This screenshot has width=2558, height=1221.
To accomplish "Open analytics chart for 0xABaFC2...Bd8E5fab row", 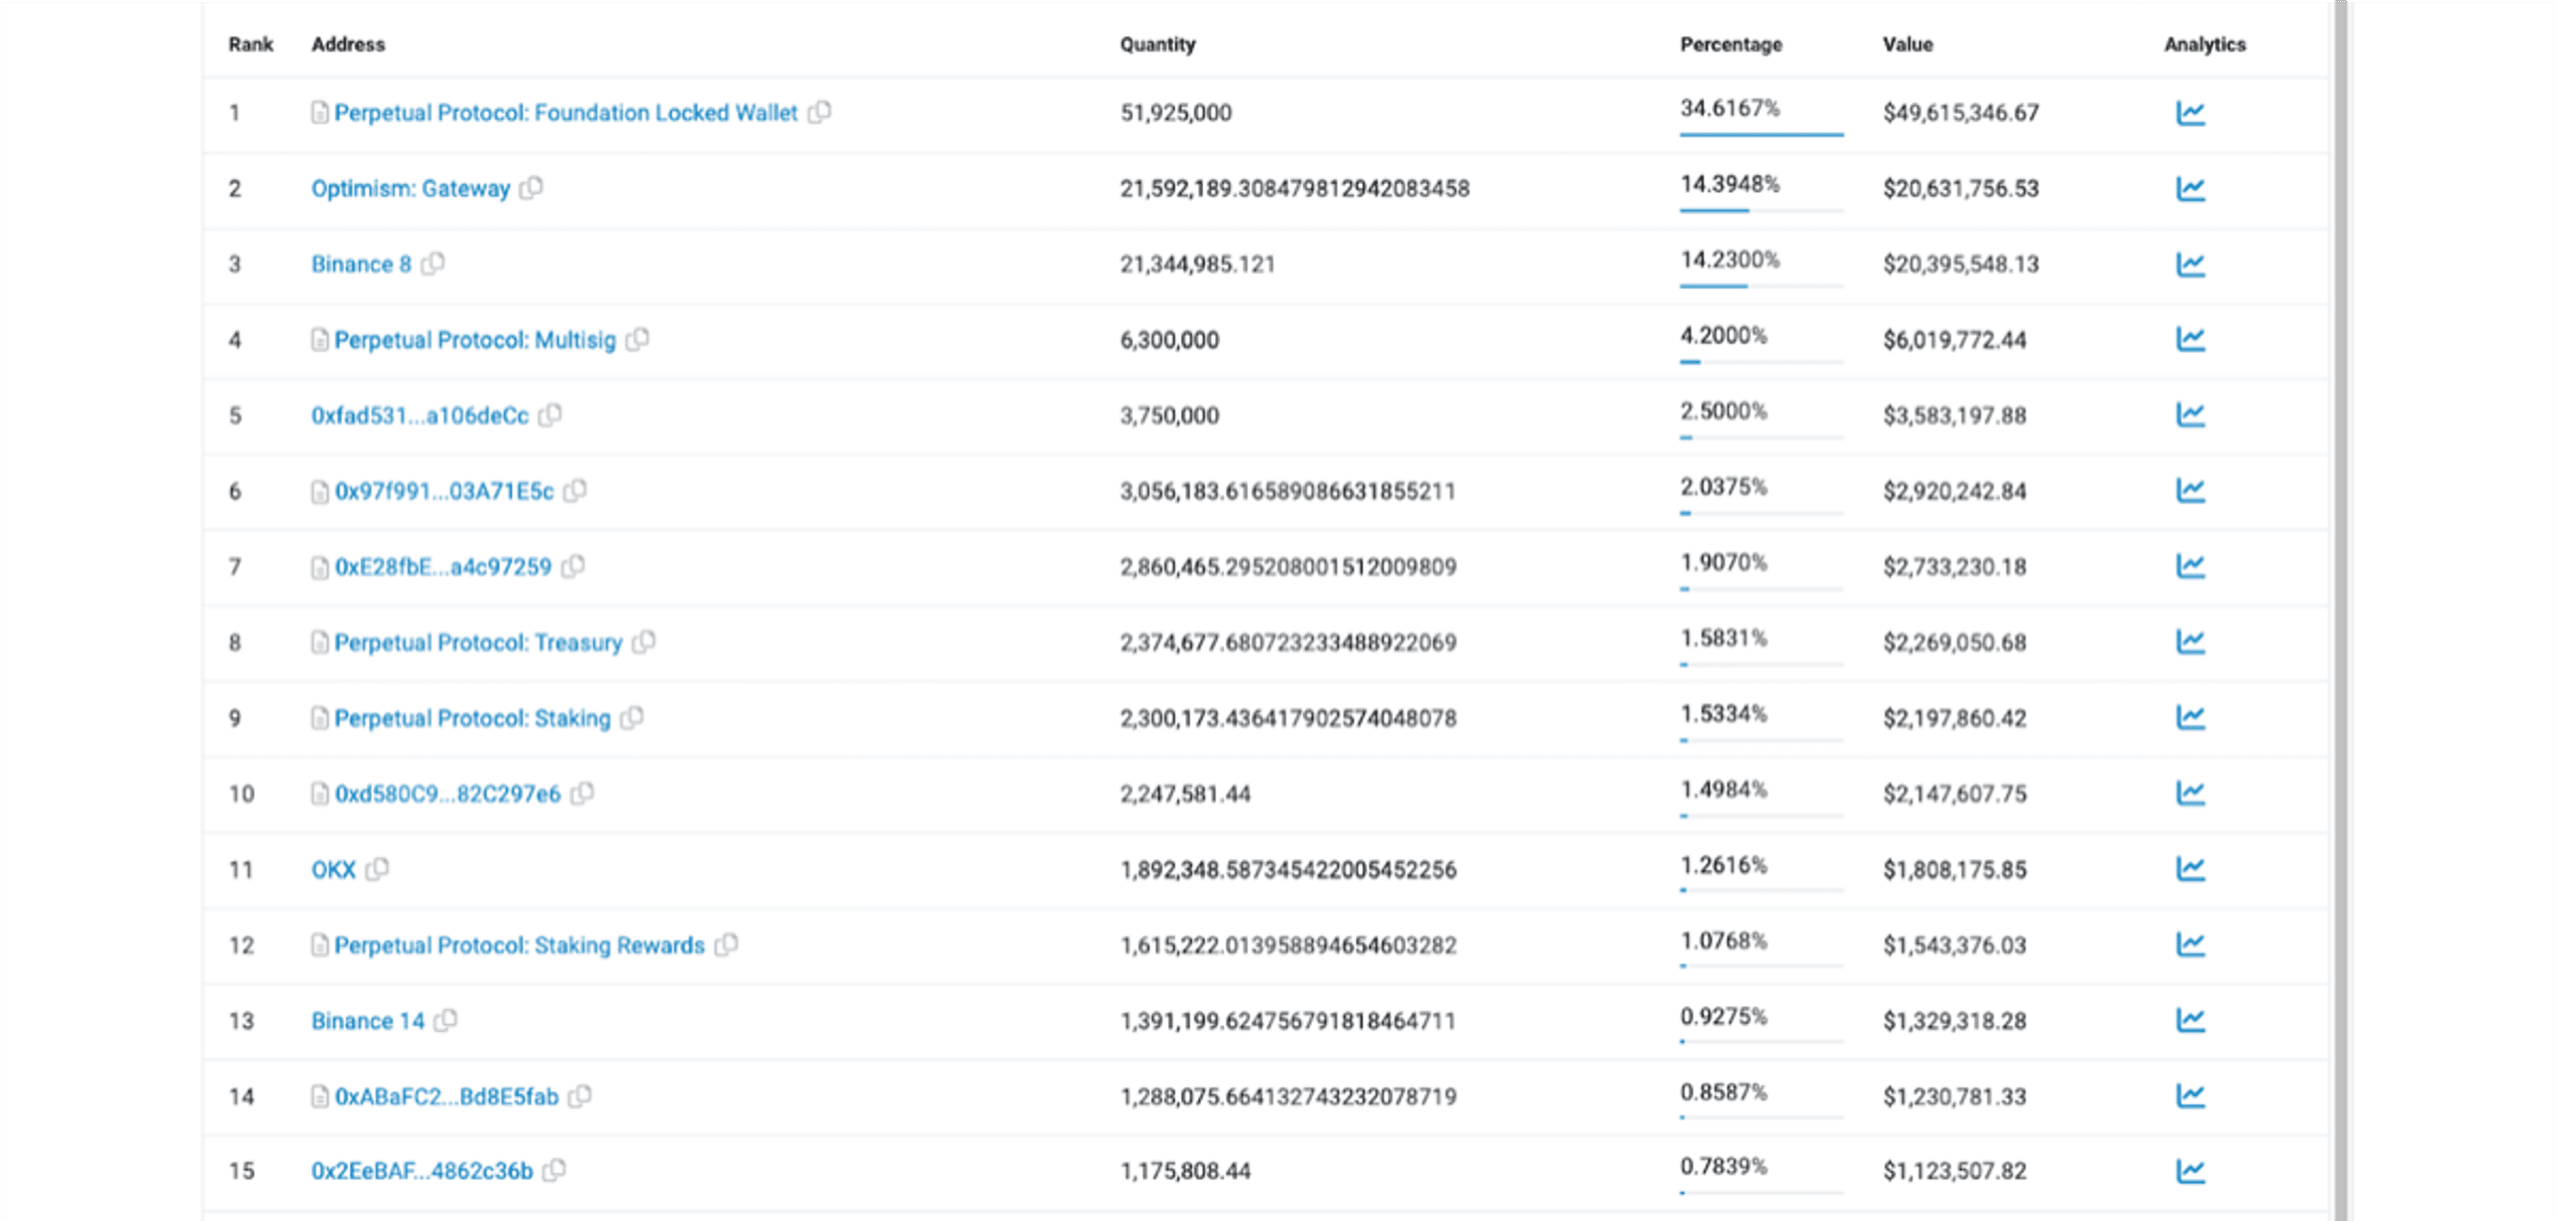I will coord(2189,1096).
